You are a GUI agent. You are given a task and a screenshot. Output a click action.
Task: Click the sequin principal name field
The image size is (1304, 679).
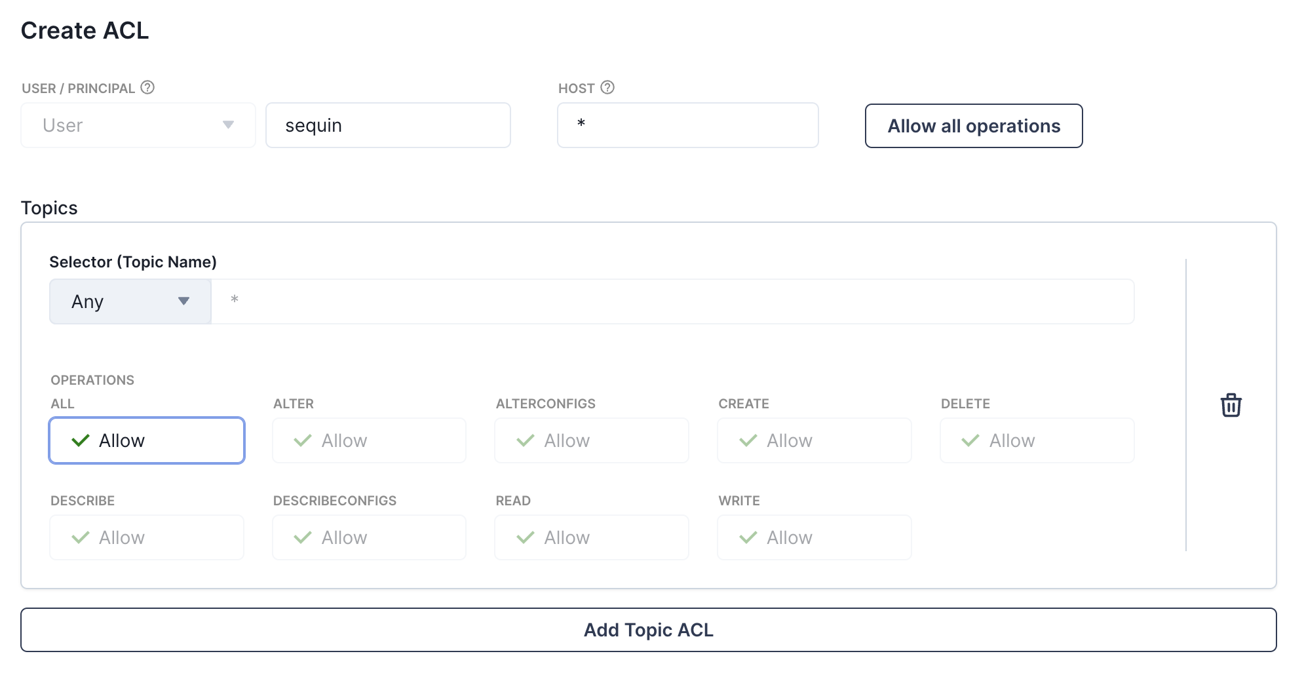click(388, 125)
